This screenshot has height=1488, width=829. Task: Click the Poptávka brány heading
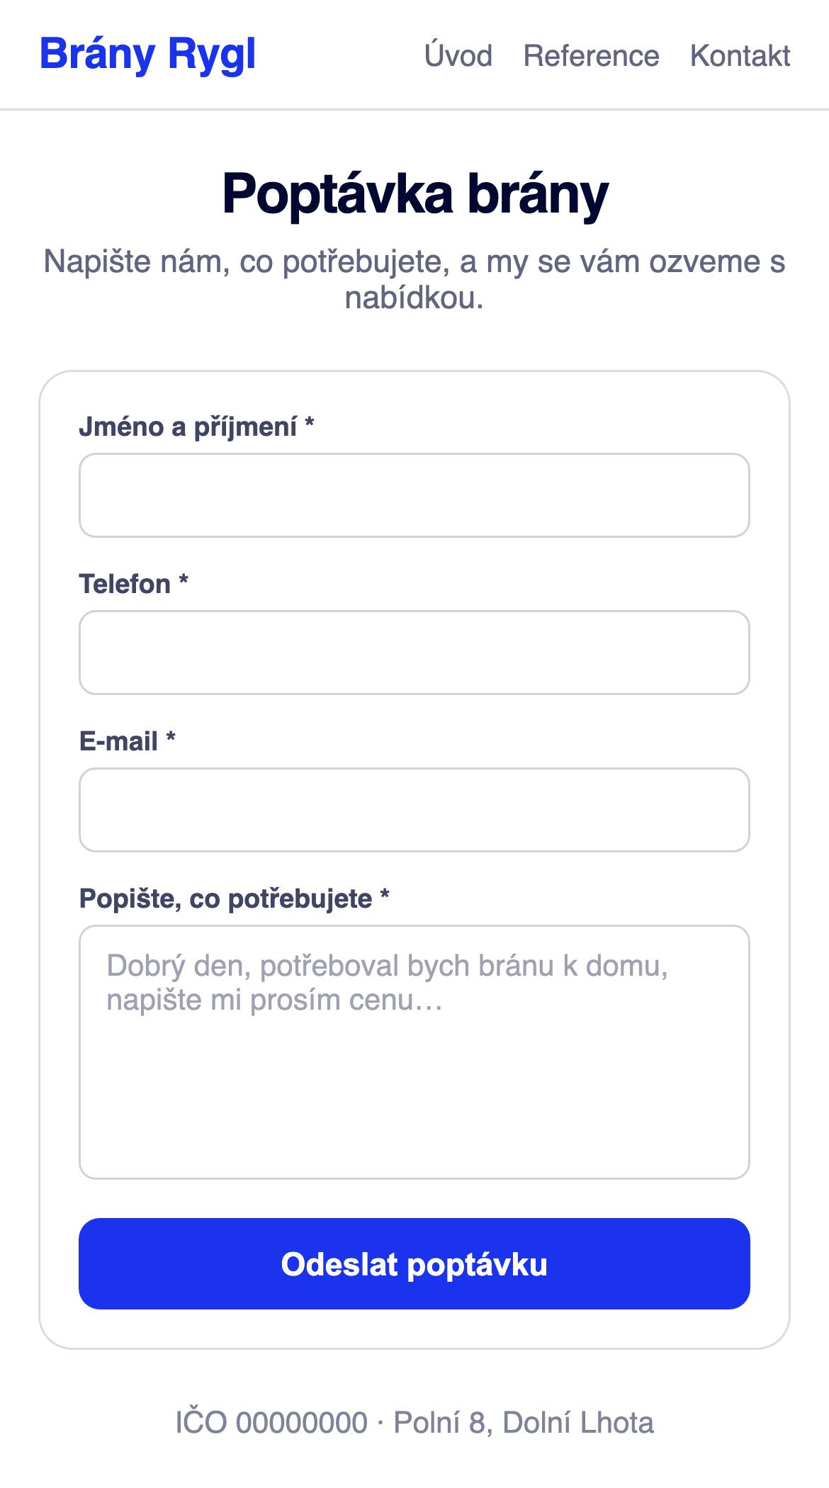click(415, 193)
